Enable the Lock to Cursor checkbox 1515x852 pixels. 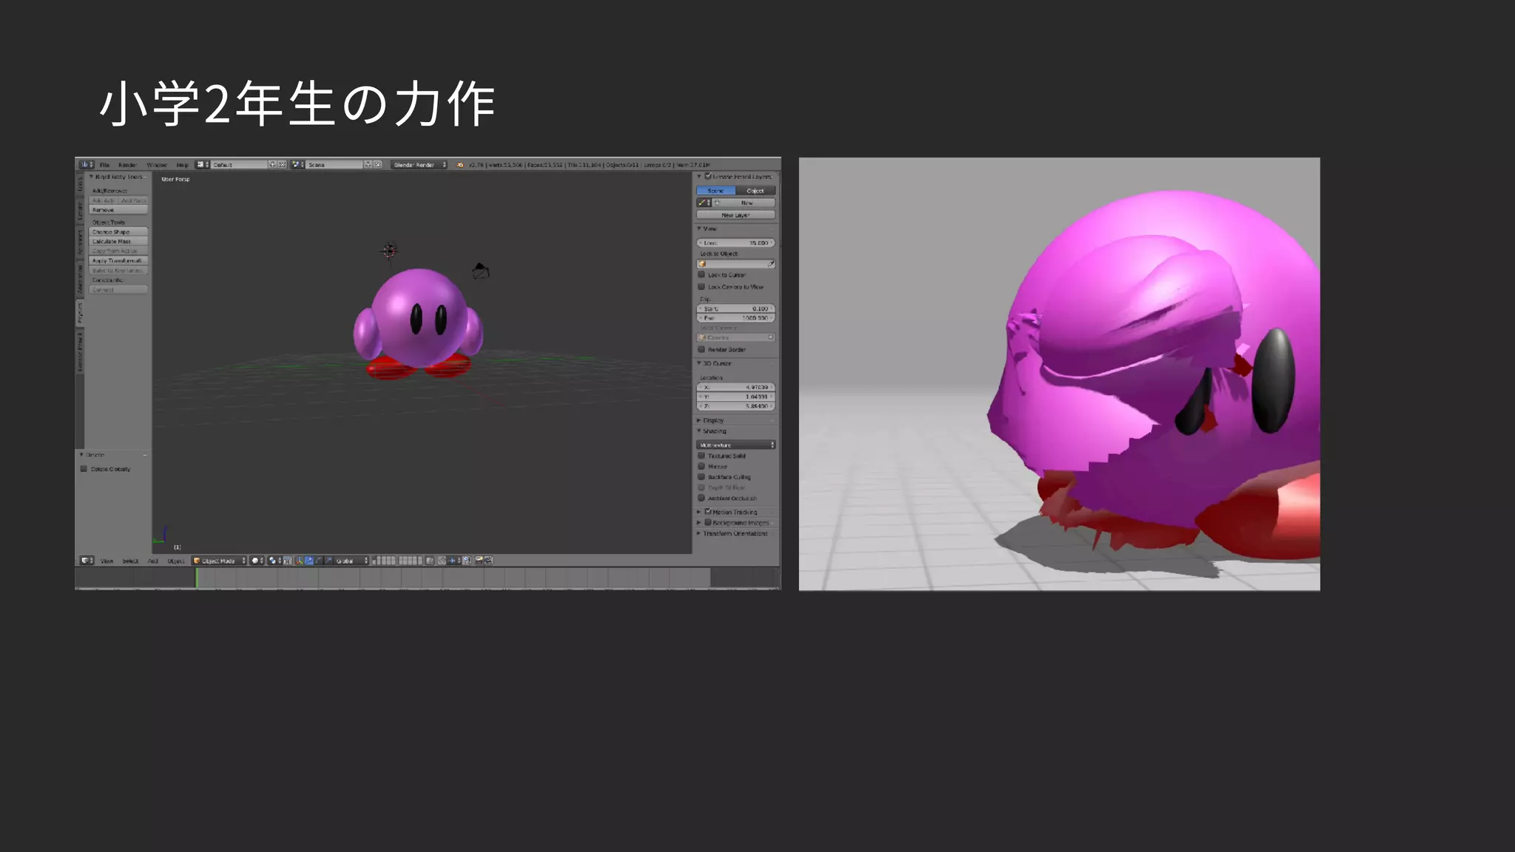[701, 274]
